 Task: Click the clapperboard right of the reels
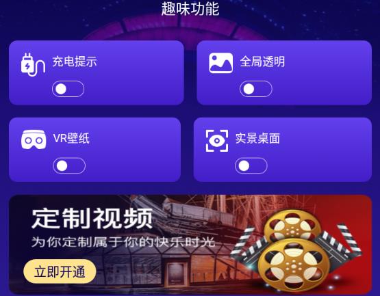coord(340,245)
